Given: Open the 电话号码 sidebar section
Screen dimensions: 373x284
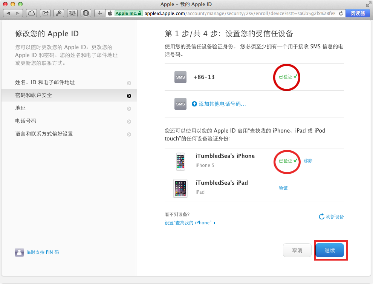Looking at the screenshot, I should click(69, 121).
